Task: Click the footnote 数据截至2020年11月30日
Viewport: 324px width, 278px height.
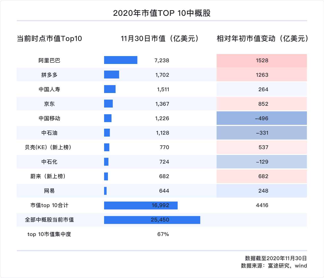Action: pyautogui.click(x=276, y=258)
